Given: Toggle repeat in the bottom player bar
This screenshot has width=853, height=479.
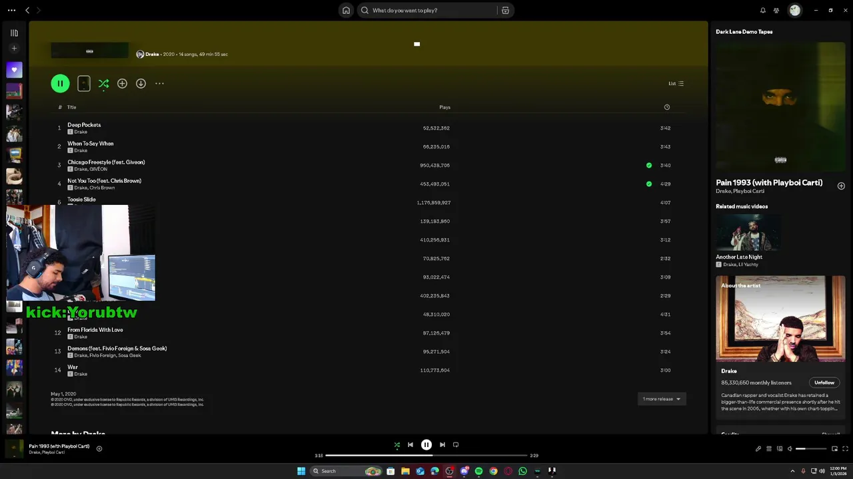Looking at the screenshot, I should point(456,445).
